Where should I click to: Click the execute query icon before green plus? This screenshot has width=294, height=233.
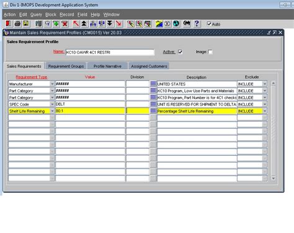click(x=47, y=23)
